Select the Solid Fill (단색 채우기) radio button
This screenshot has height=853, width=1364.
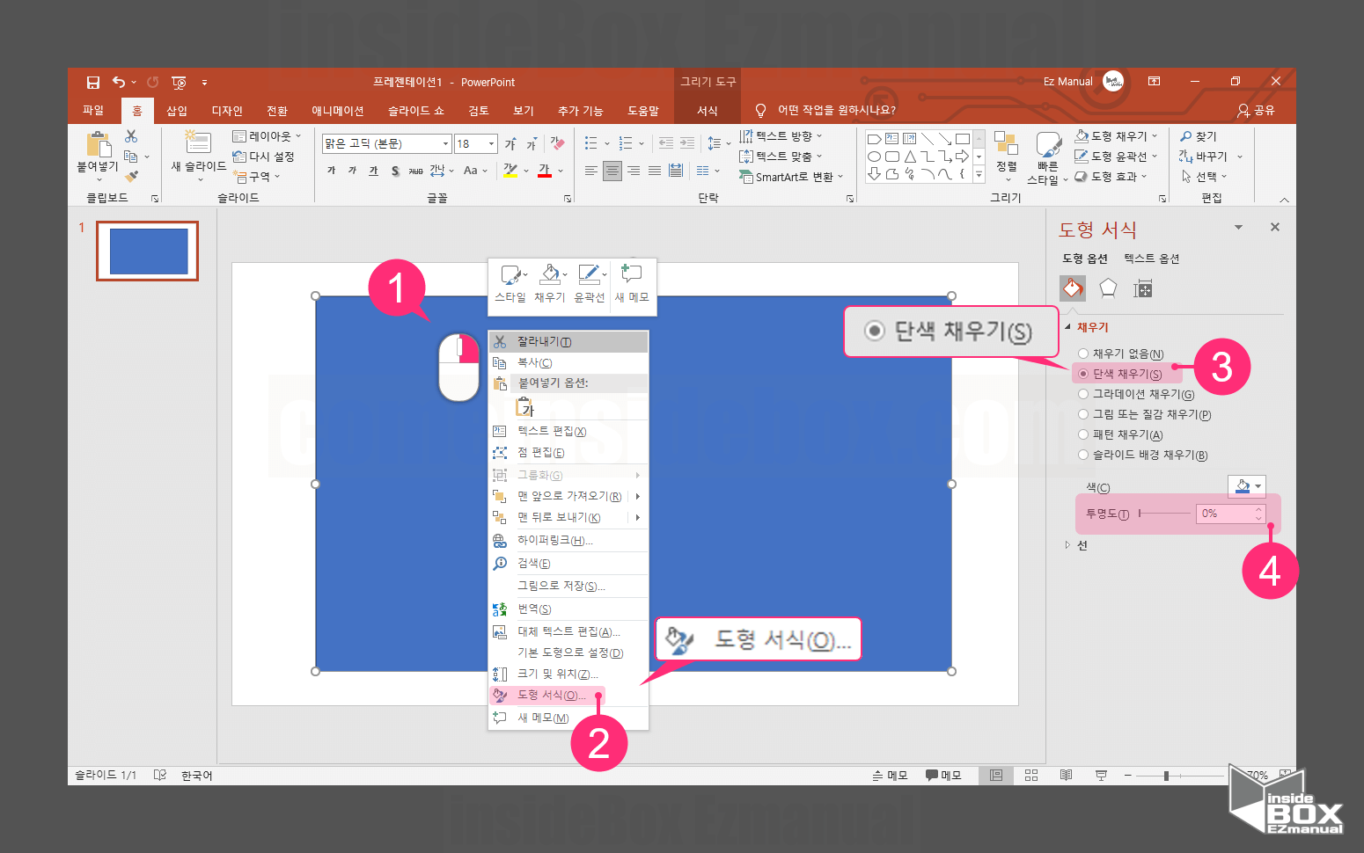pos(1083,374)
